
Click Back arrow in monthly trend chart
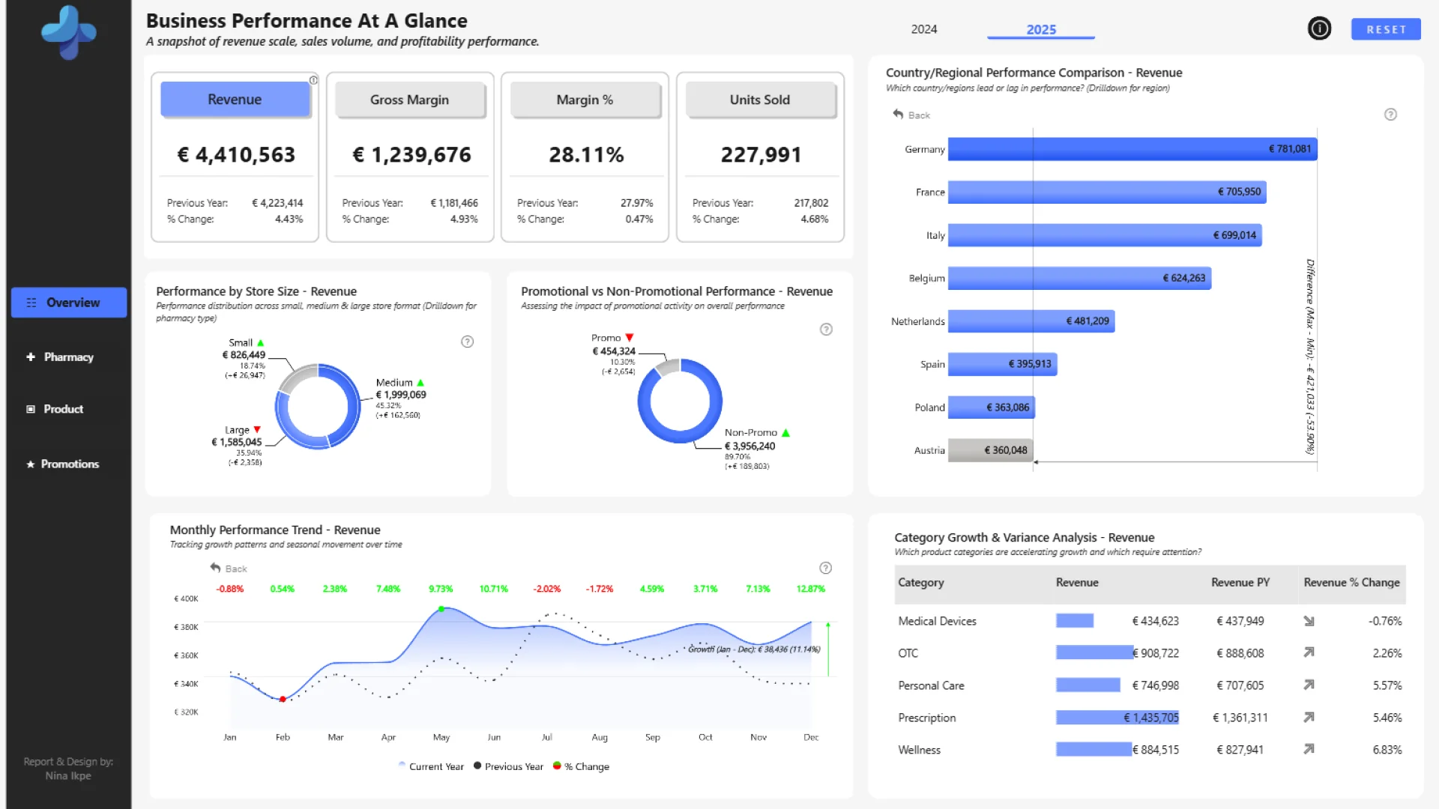215,568
